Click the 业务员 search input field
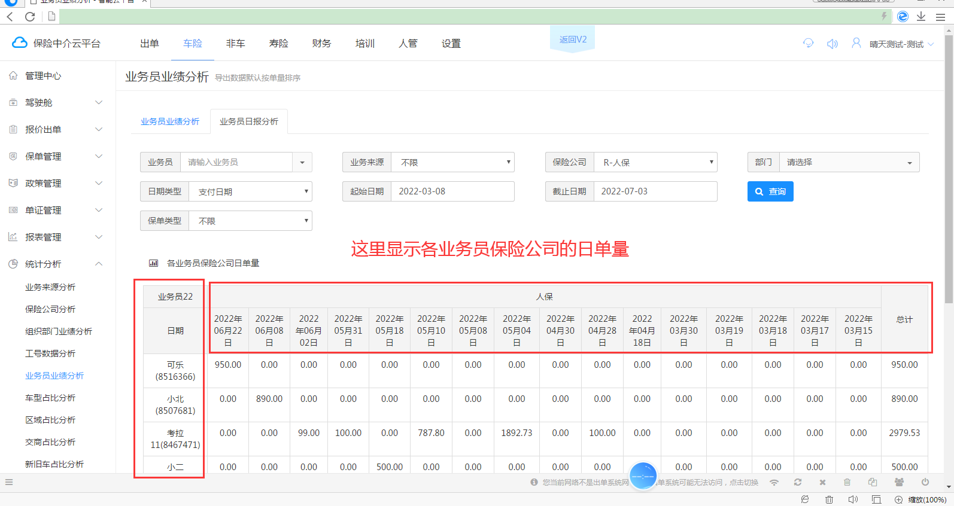Screen dimensions: 954x506 coord(236,162)
